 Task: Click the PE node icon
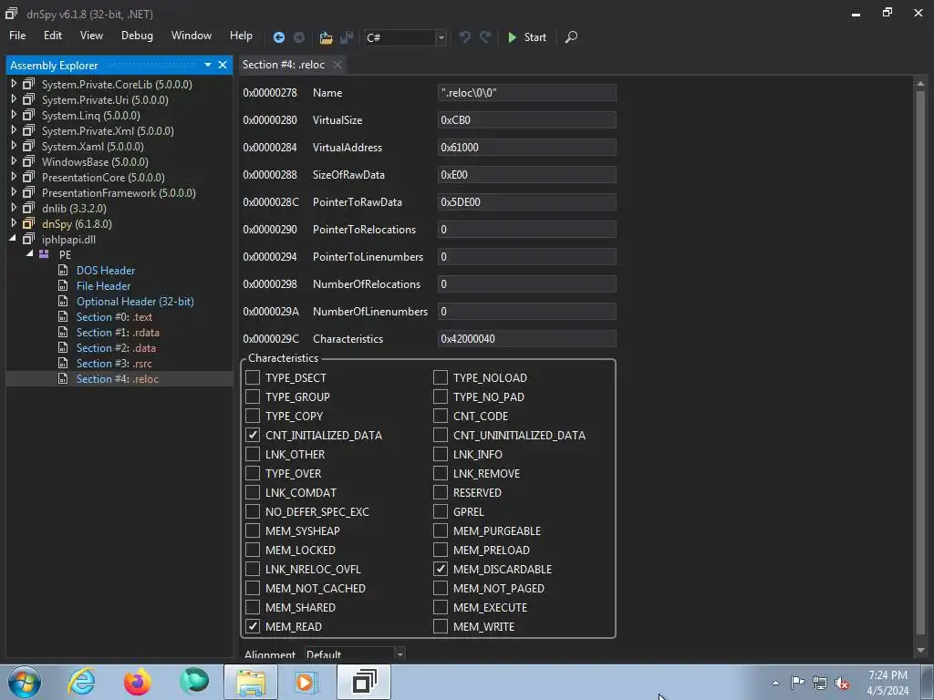(x=44, y=254)
